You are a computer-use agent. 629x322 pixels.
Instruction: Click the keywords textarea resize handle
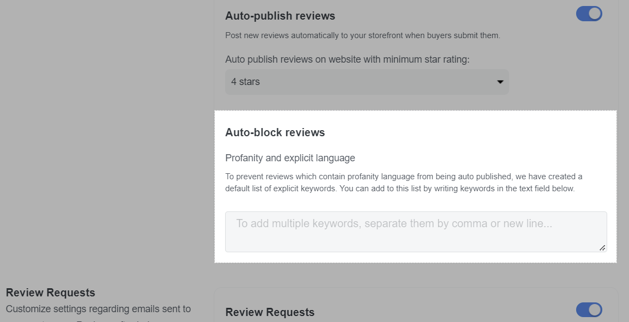click(602, 247)
